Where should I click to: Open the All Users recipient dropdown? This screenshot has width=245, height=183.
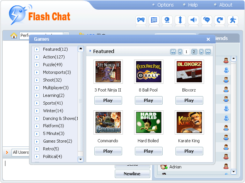20,152
